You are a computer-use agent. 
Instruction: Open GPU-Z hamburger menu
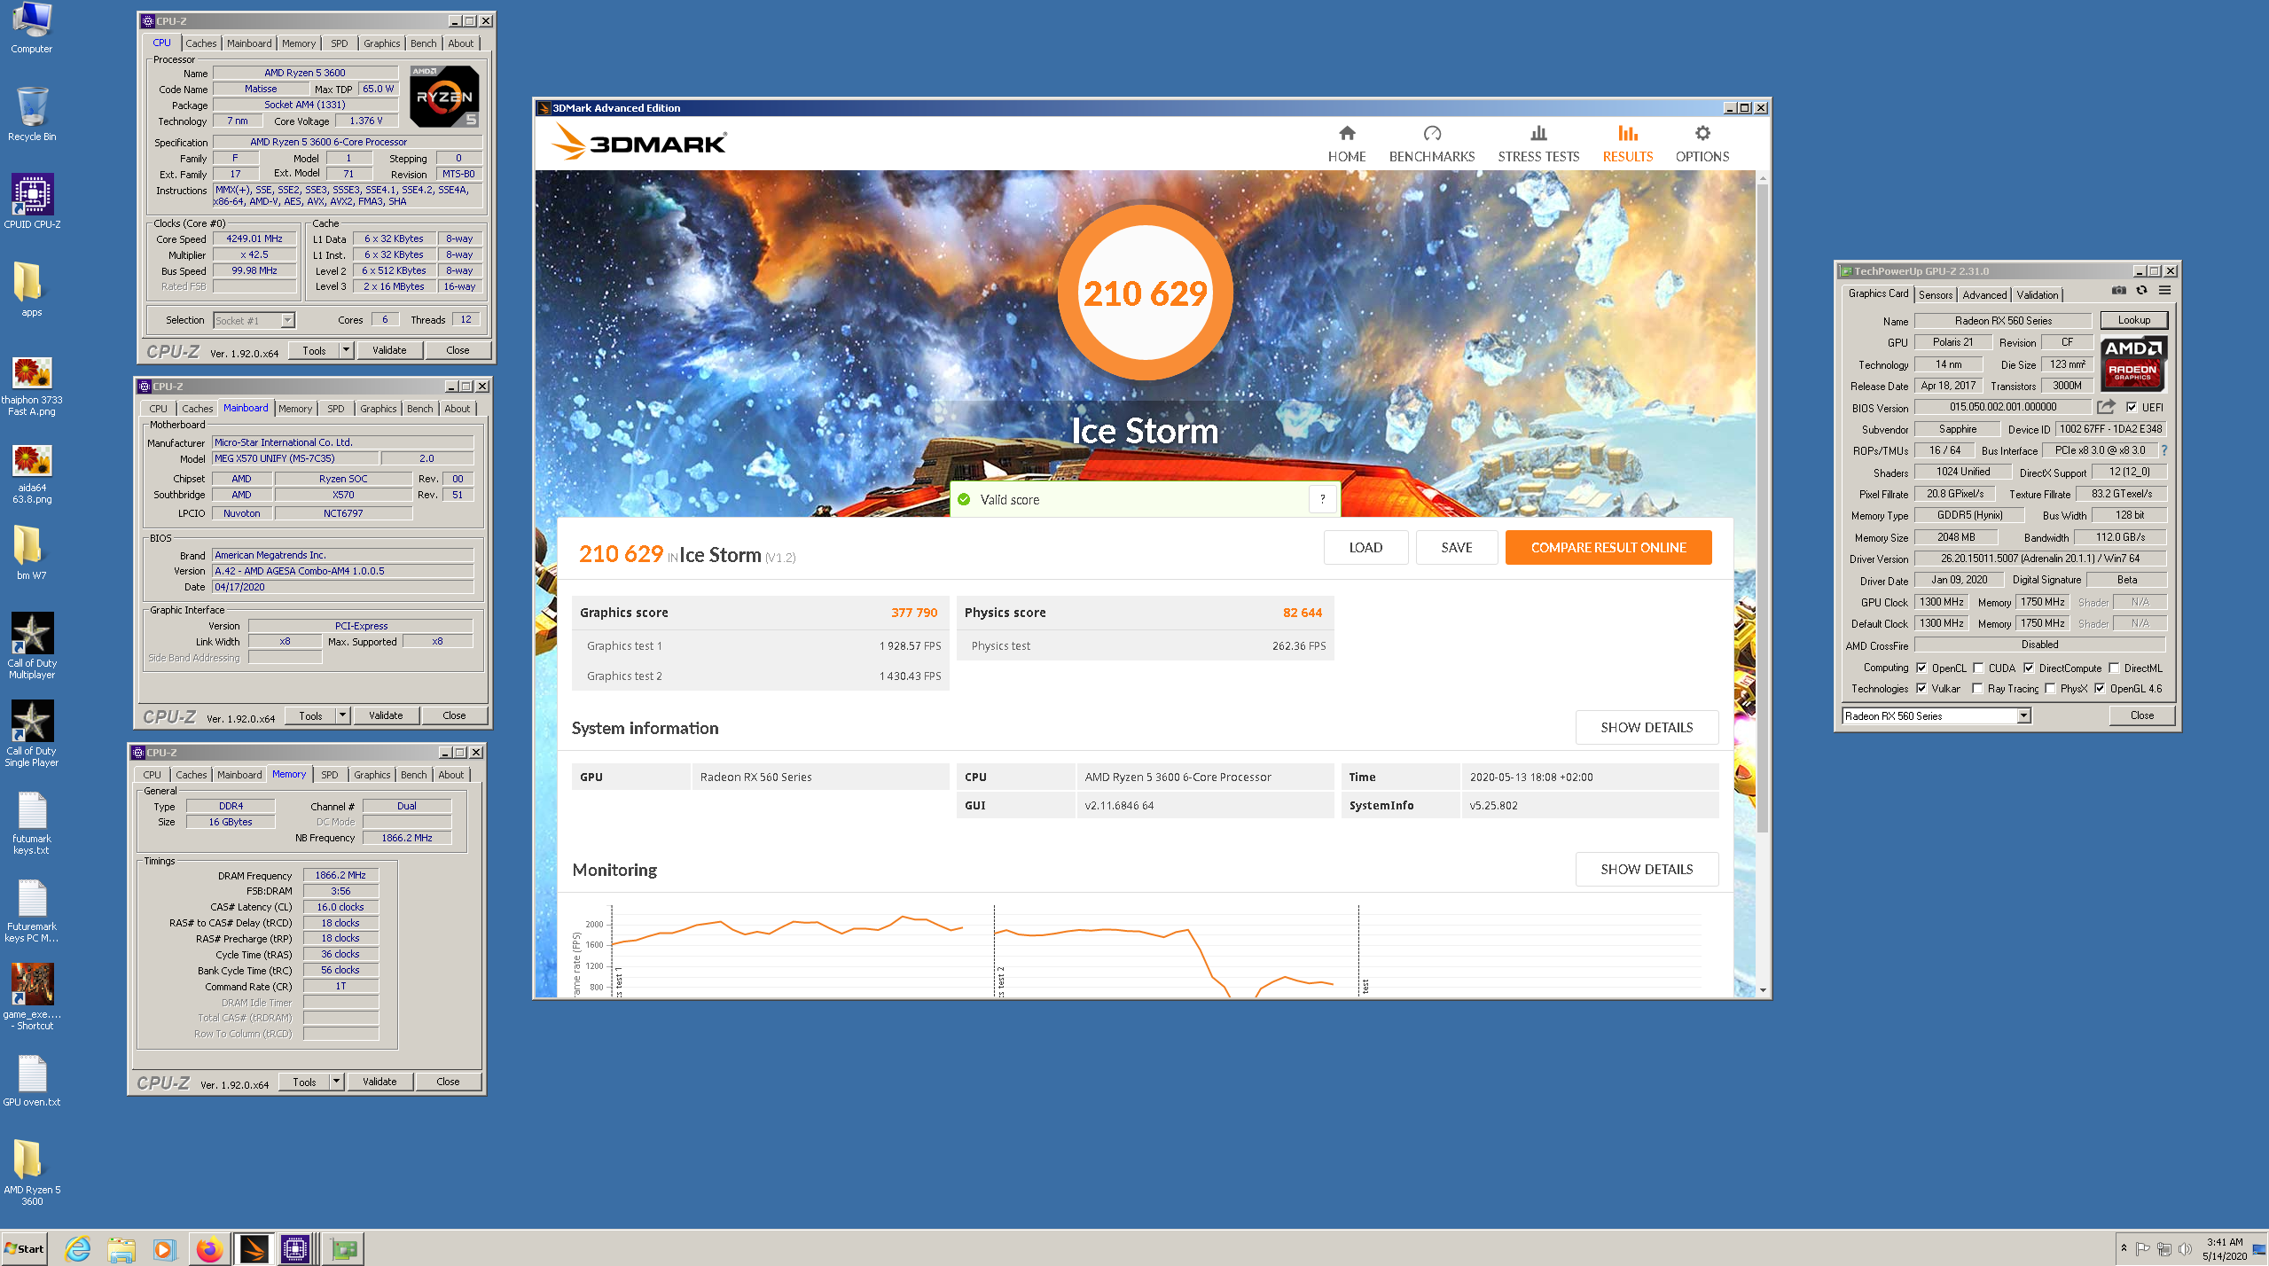click(x=2164, y=291)
